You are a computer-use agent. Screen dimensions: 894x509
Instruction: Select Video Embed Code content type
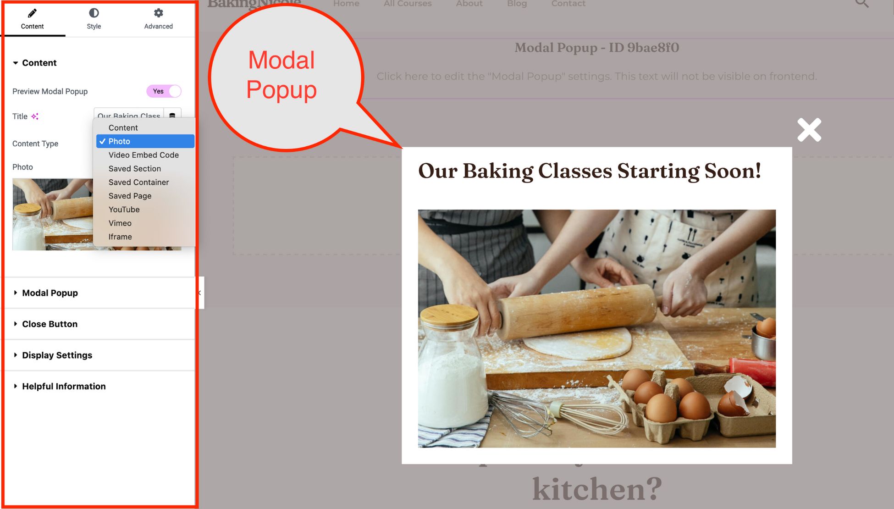coord(143,155)
